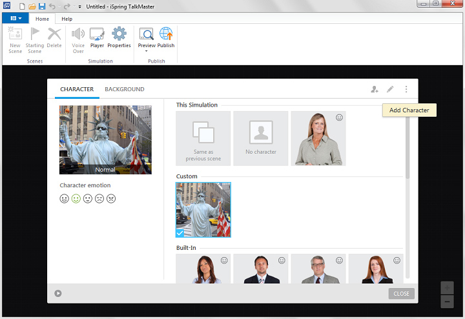This screenshot has width=465, height=319.
Task: Zoom out with the minus button
Action: (447, 302)
